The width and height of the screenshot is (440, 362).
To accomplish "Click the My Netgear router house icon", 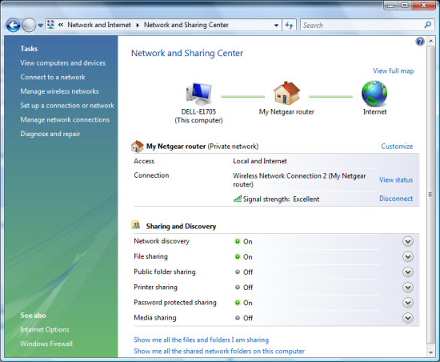I will [286, 93].
